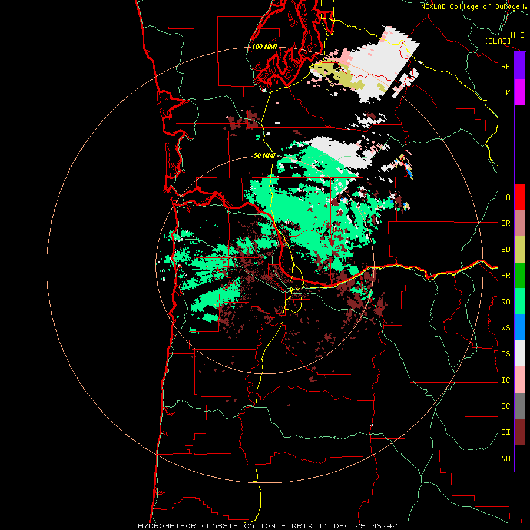This screenshot has height=530, width=530.
Task: Click the HR legend label
Action: coord(505,276)
